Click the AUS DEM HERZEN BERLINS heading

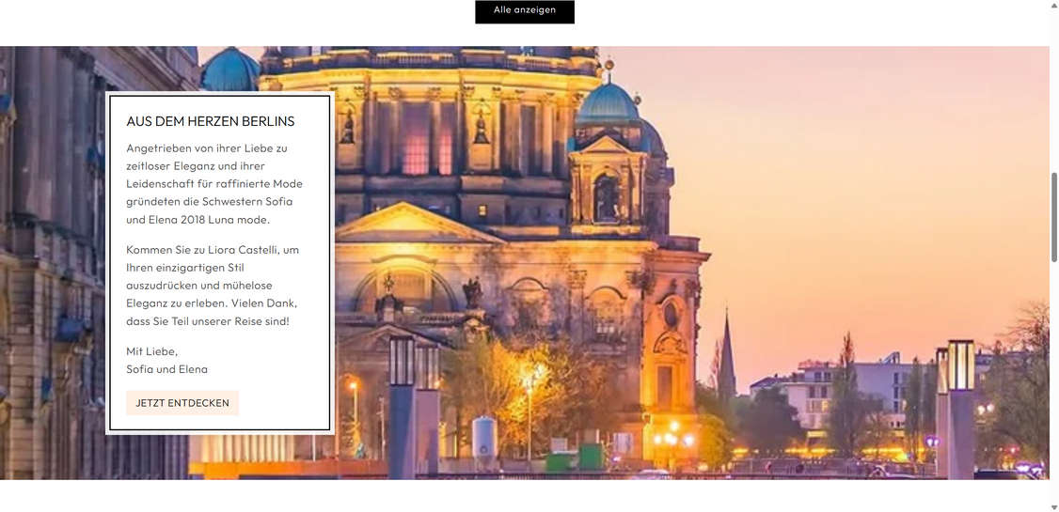coord(210,121)
